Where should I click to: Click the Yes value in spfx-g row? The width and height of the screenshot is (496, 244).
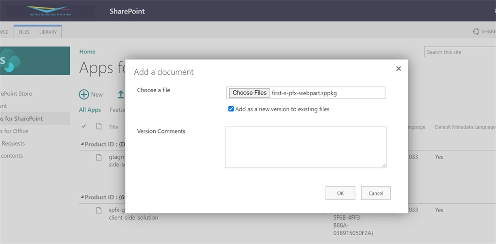click(x=439, y=210)
